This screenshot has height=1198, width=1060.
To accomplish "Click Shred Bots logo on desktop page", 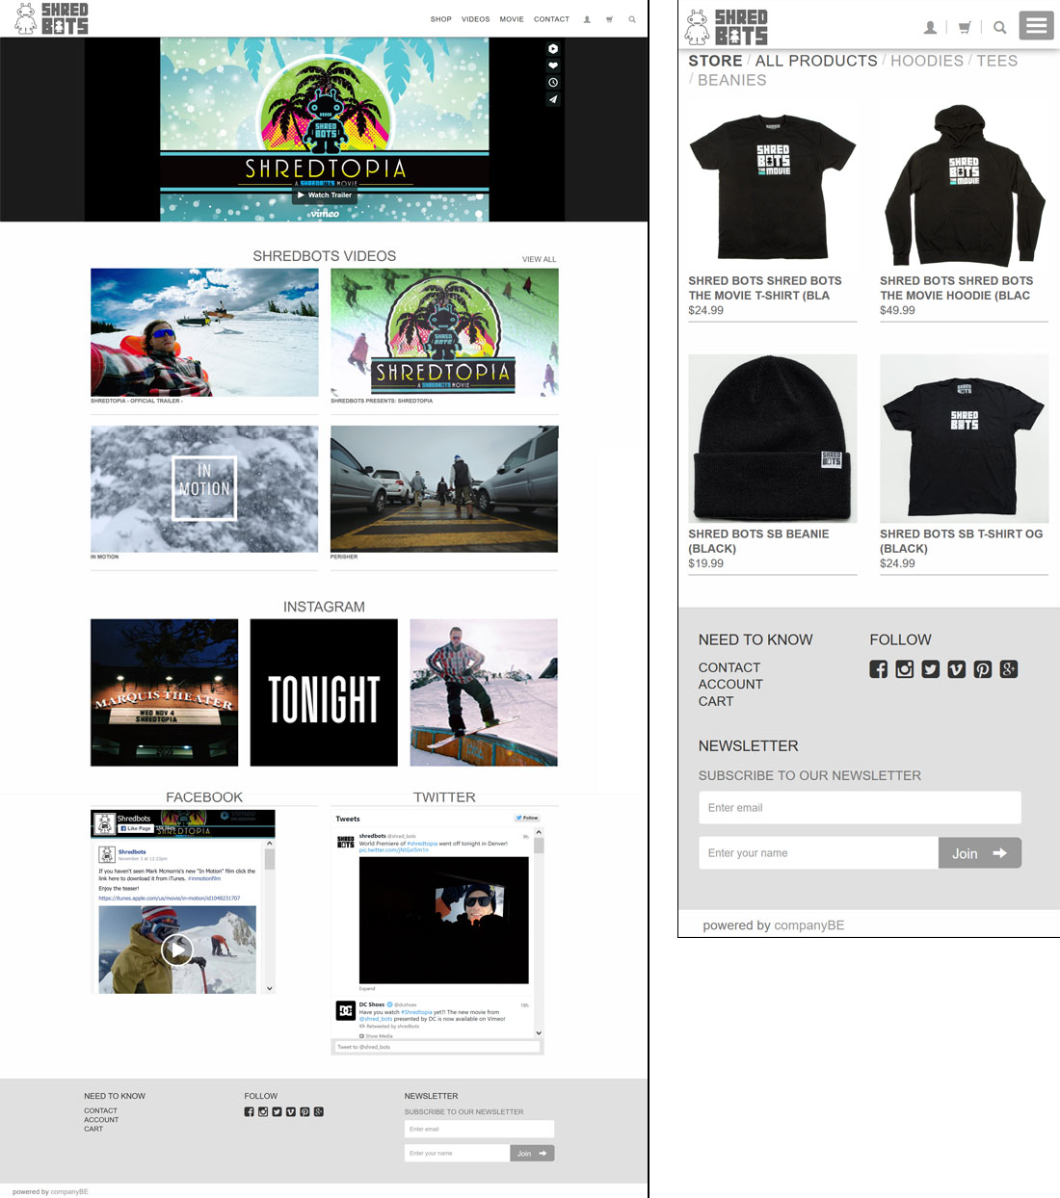I will click(51, 18).
